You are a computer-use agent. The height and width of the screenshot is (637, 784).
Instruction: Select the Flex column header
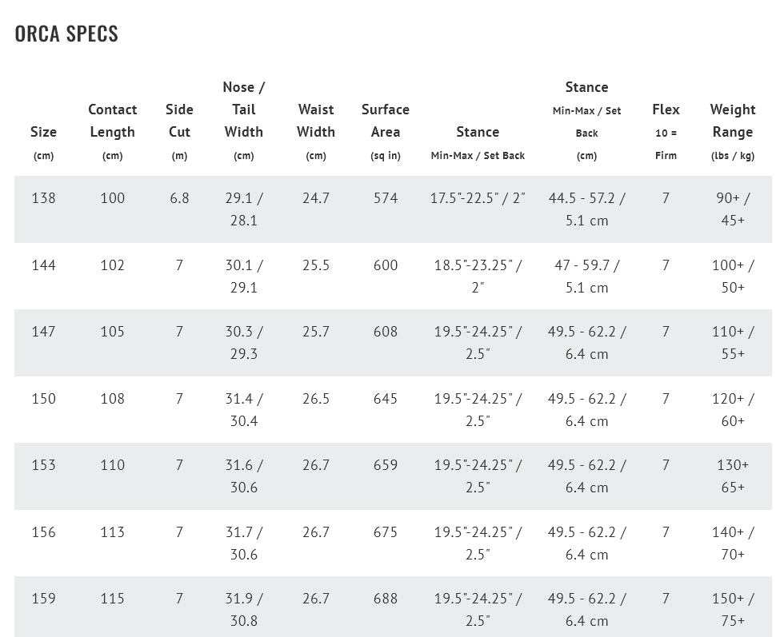click(x=666, y=131)
